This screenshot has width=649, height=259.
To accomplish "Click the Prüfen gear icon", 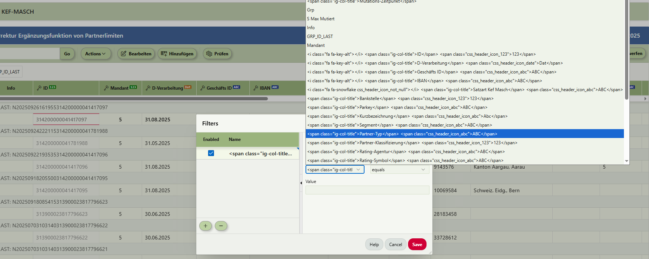I will [x=209, y=54].
